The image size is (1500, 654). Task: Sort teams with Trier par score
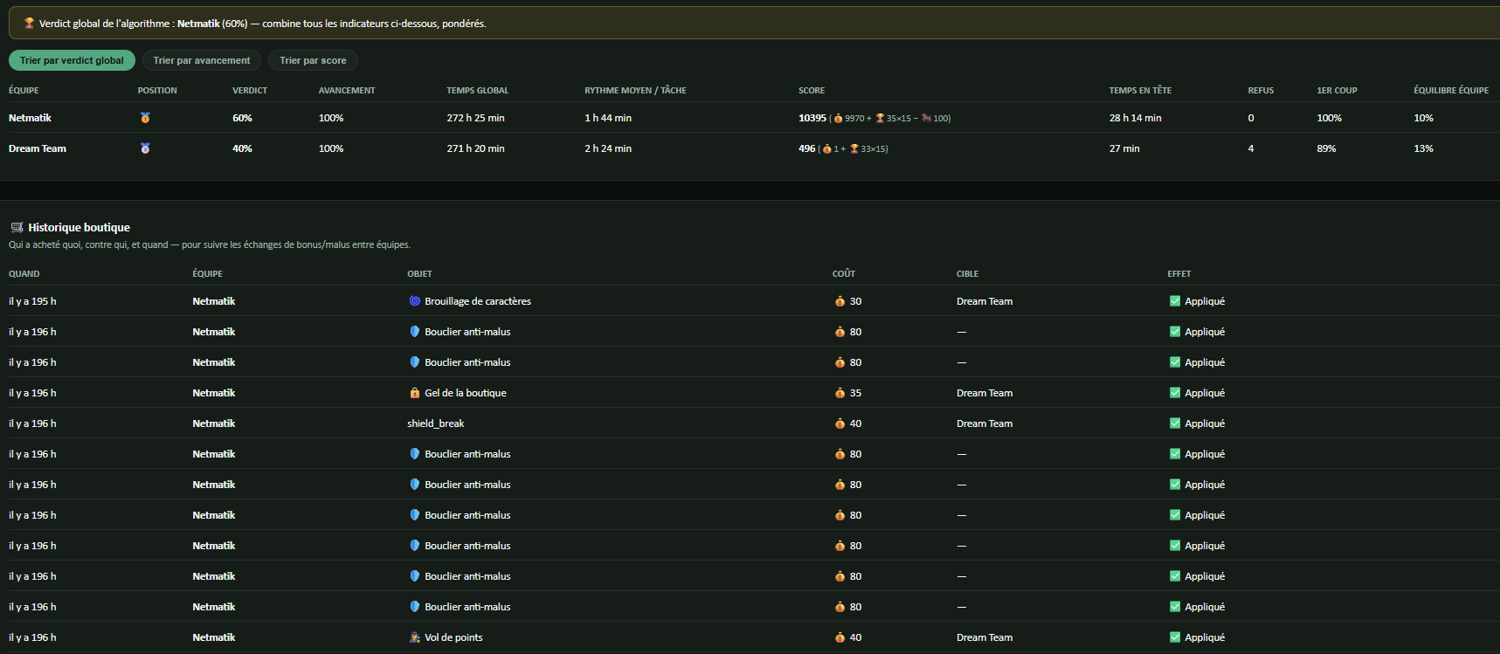pyautogui.click(x=313, y=60)
